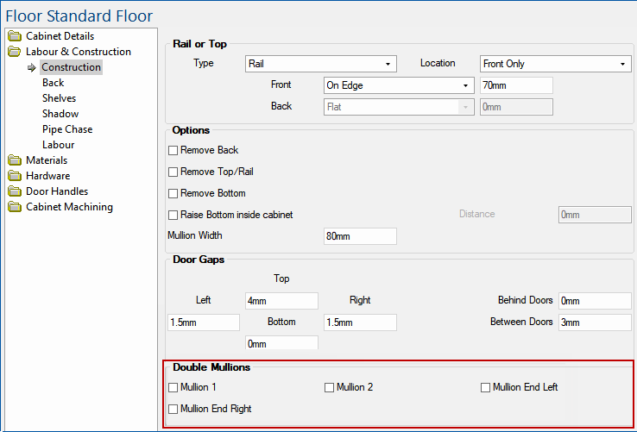
Task: Click the Cabinet Details folder icon
Action: 15,36
